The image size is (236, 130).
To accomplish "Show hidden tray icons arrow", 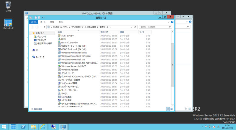I will [x=202, y=127].
